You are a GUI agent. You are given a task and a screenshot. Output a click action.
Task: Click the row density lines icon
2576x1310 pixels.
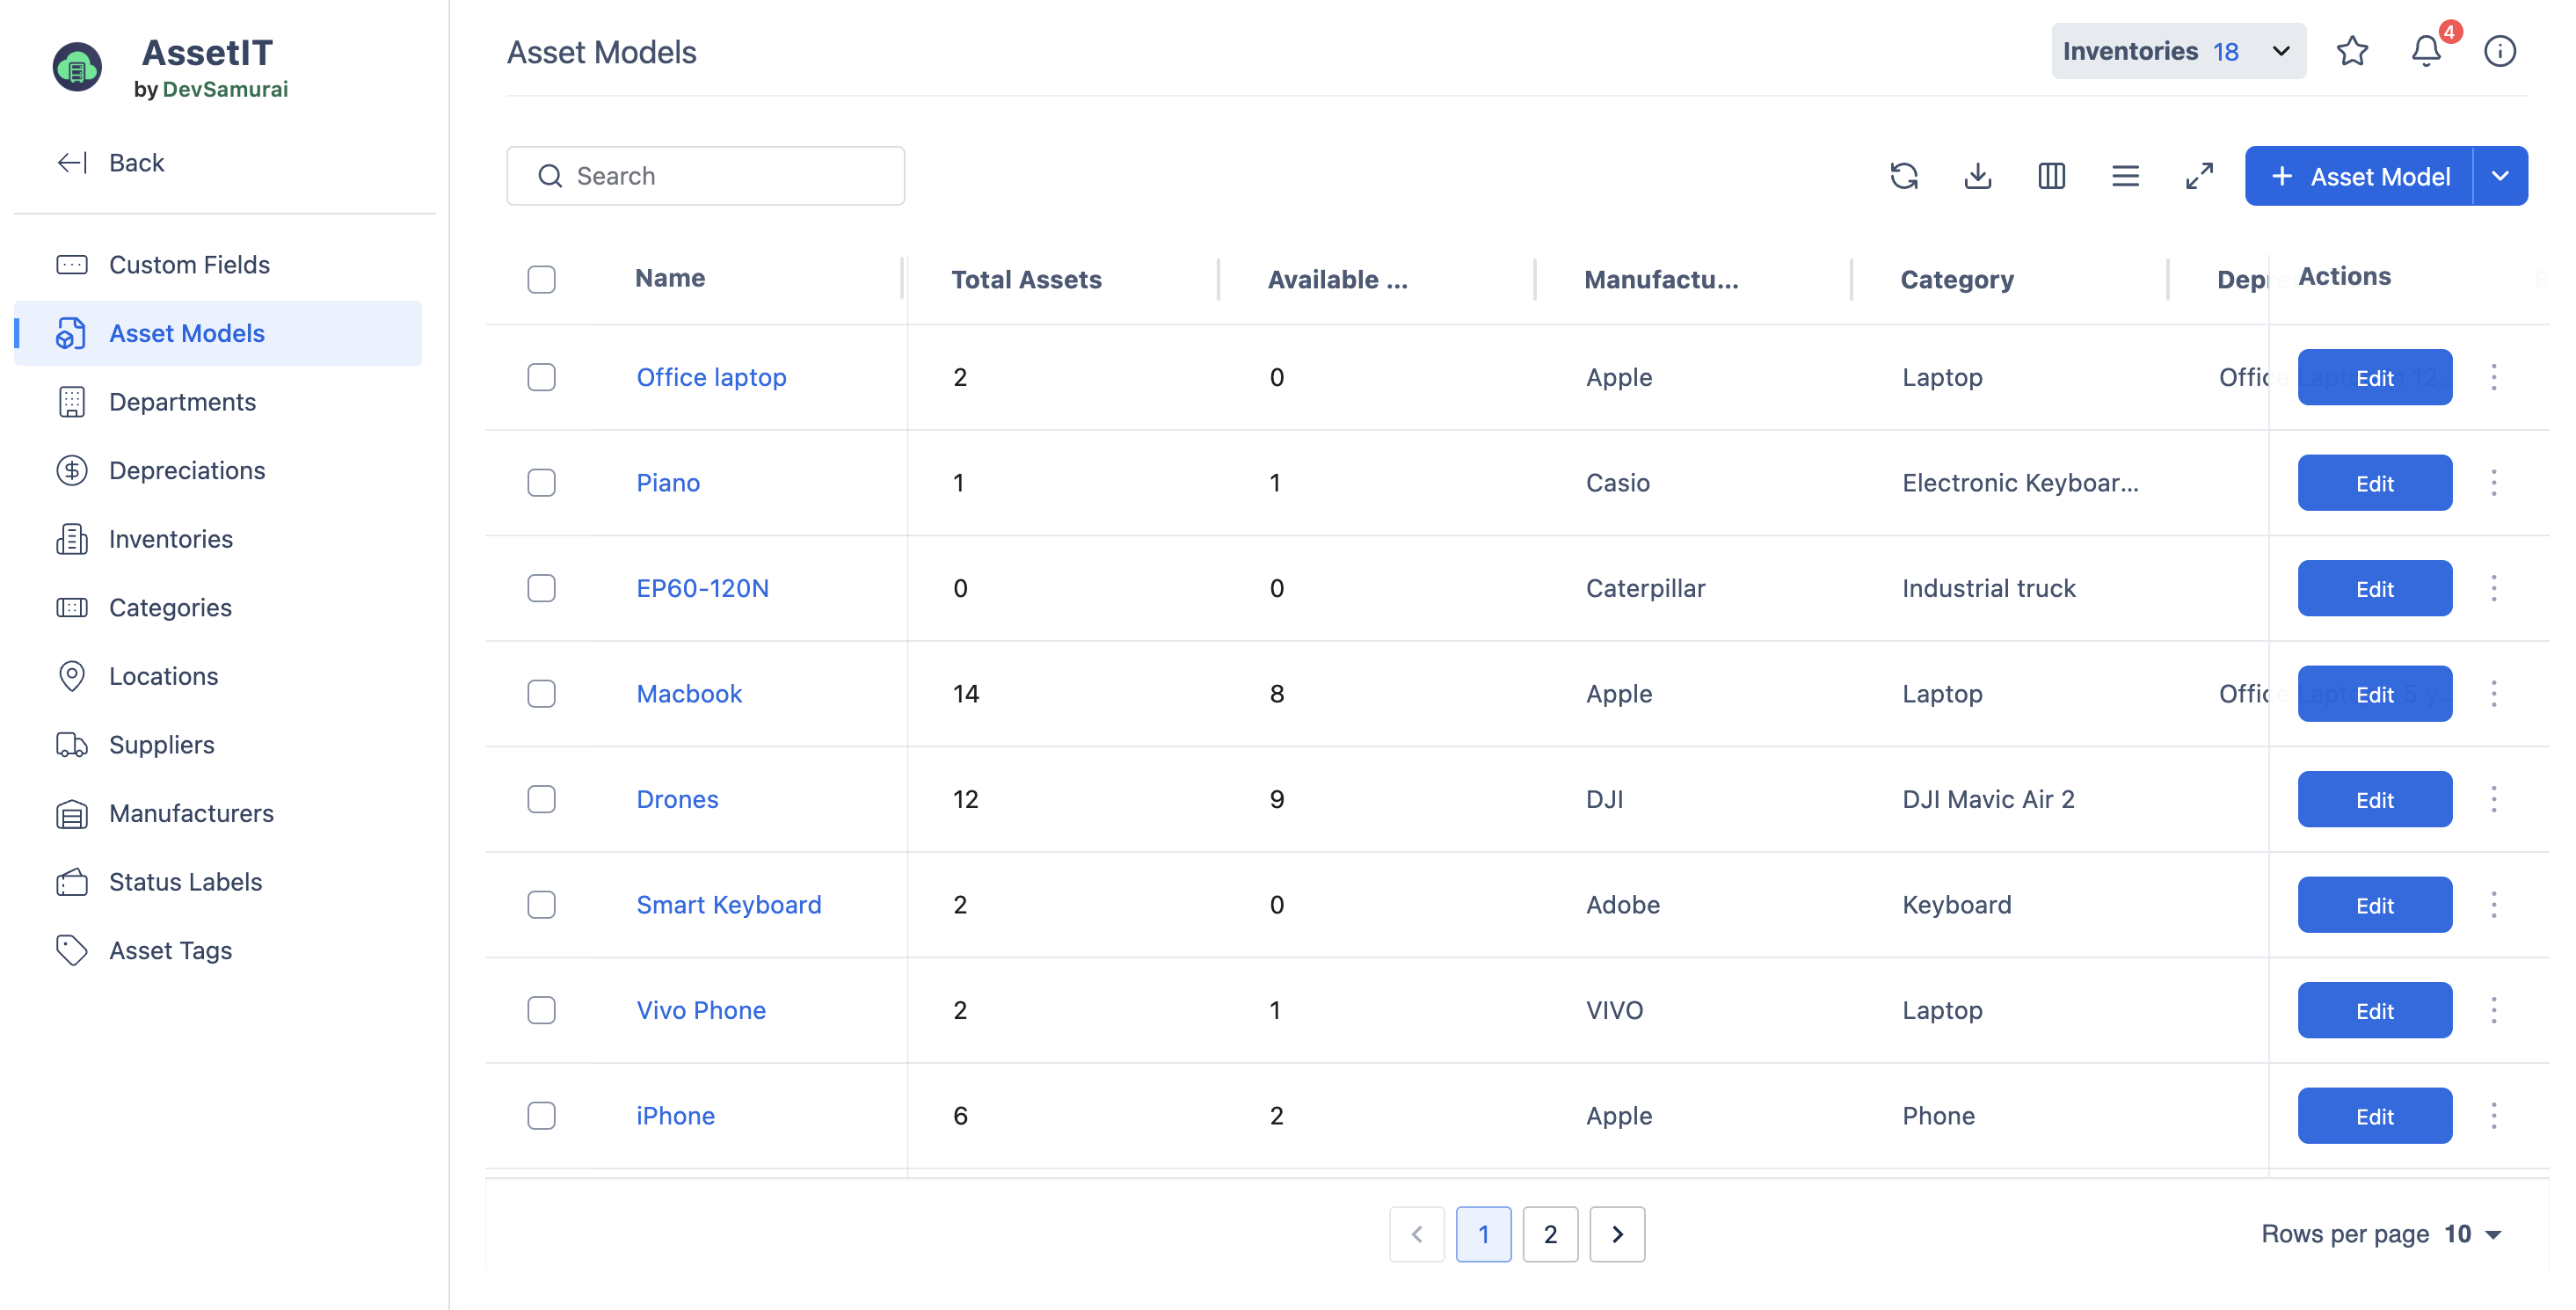[x=2125, y=176]
